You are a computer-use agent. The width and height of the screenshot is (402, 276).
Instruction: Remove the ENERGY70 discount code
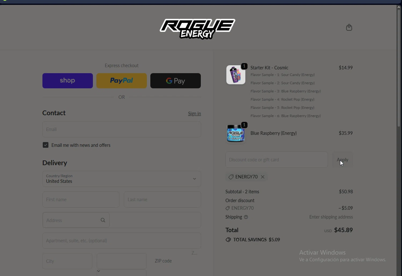(263, 177)
